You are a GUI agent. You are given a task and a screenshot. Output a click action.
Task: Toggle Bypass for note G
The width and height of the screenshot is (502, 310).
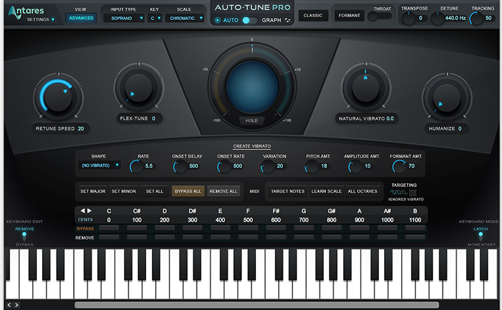(304, 228)
